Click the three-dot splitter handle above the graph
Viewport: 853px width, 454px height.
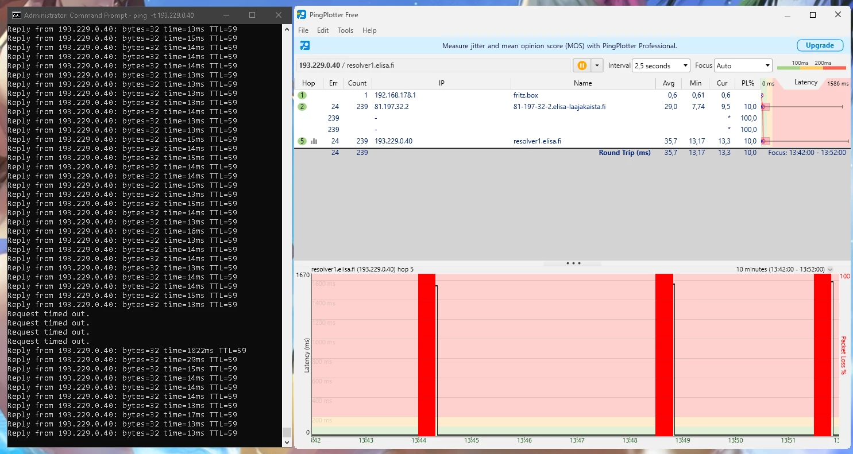pos(573,263)
